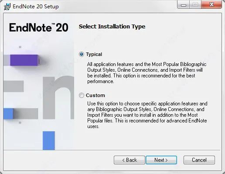Click the bold Custom option label

(x=95, y=95)
